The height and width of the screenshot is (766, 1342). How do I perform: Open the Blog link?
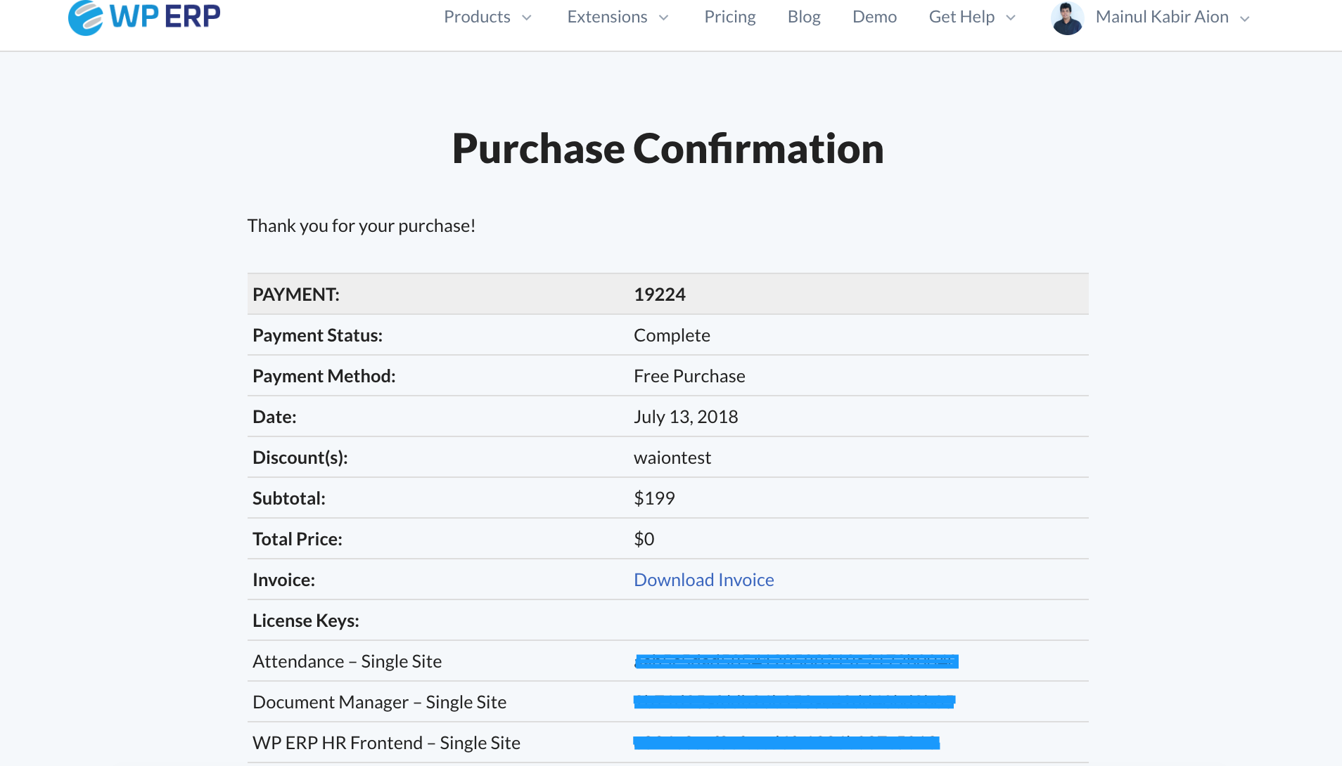coord(804,17)
